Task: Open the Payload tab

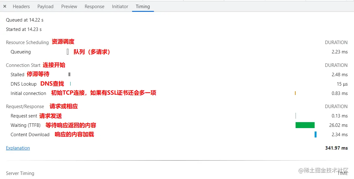Action: point(45,7)
